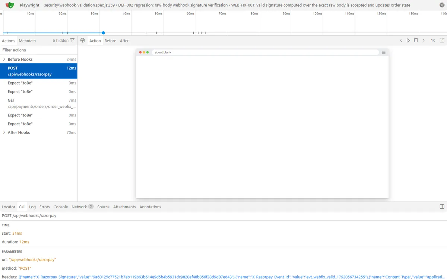Screen dimensions: 447x279
Task: Select the After snapshot tab
Action: 124,41
